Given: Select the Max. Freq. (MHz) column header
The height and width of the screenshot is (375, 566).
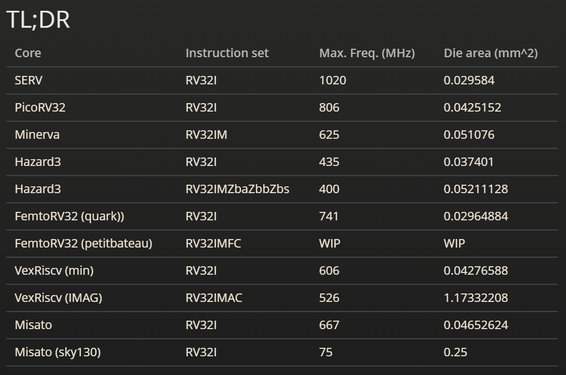Looking at the screenshot, I should 367,53.
